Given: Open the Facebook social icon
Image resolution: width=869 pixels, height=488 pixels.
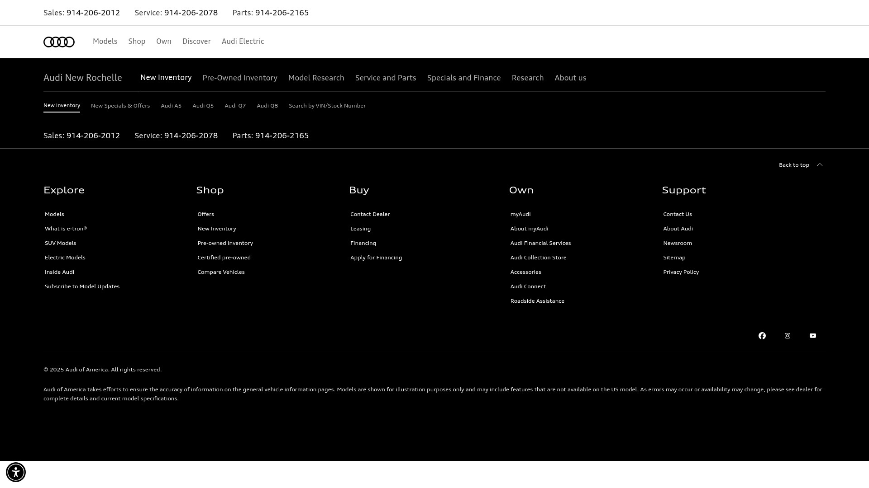Looking at the screenshot, I should (762, 336).
